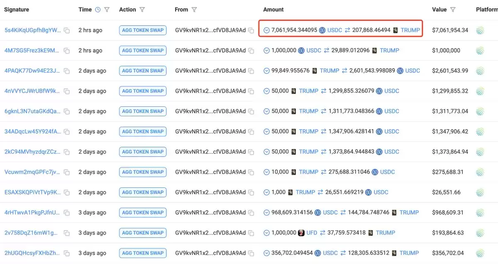The width and height of the screenshot is (498, 264).
Task: Copy From address in $1,000,000 row
Action: point(251,50)
